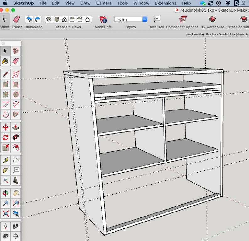Click the Apple menu icon
The image size is (249, 241).
[x=5, y=3]
